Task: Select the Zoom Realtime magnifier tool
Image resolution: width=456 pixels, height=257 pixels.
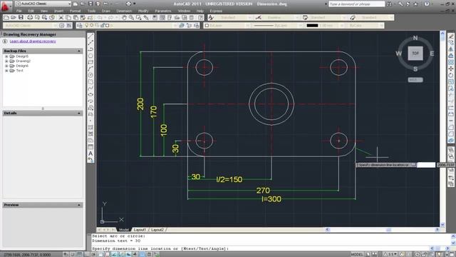Action: (x=131, y=17)
